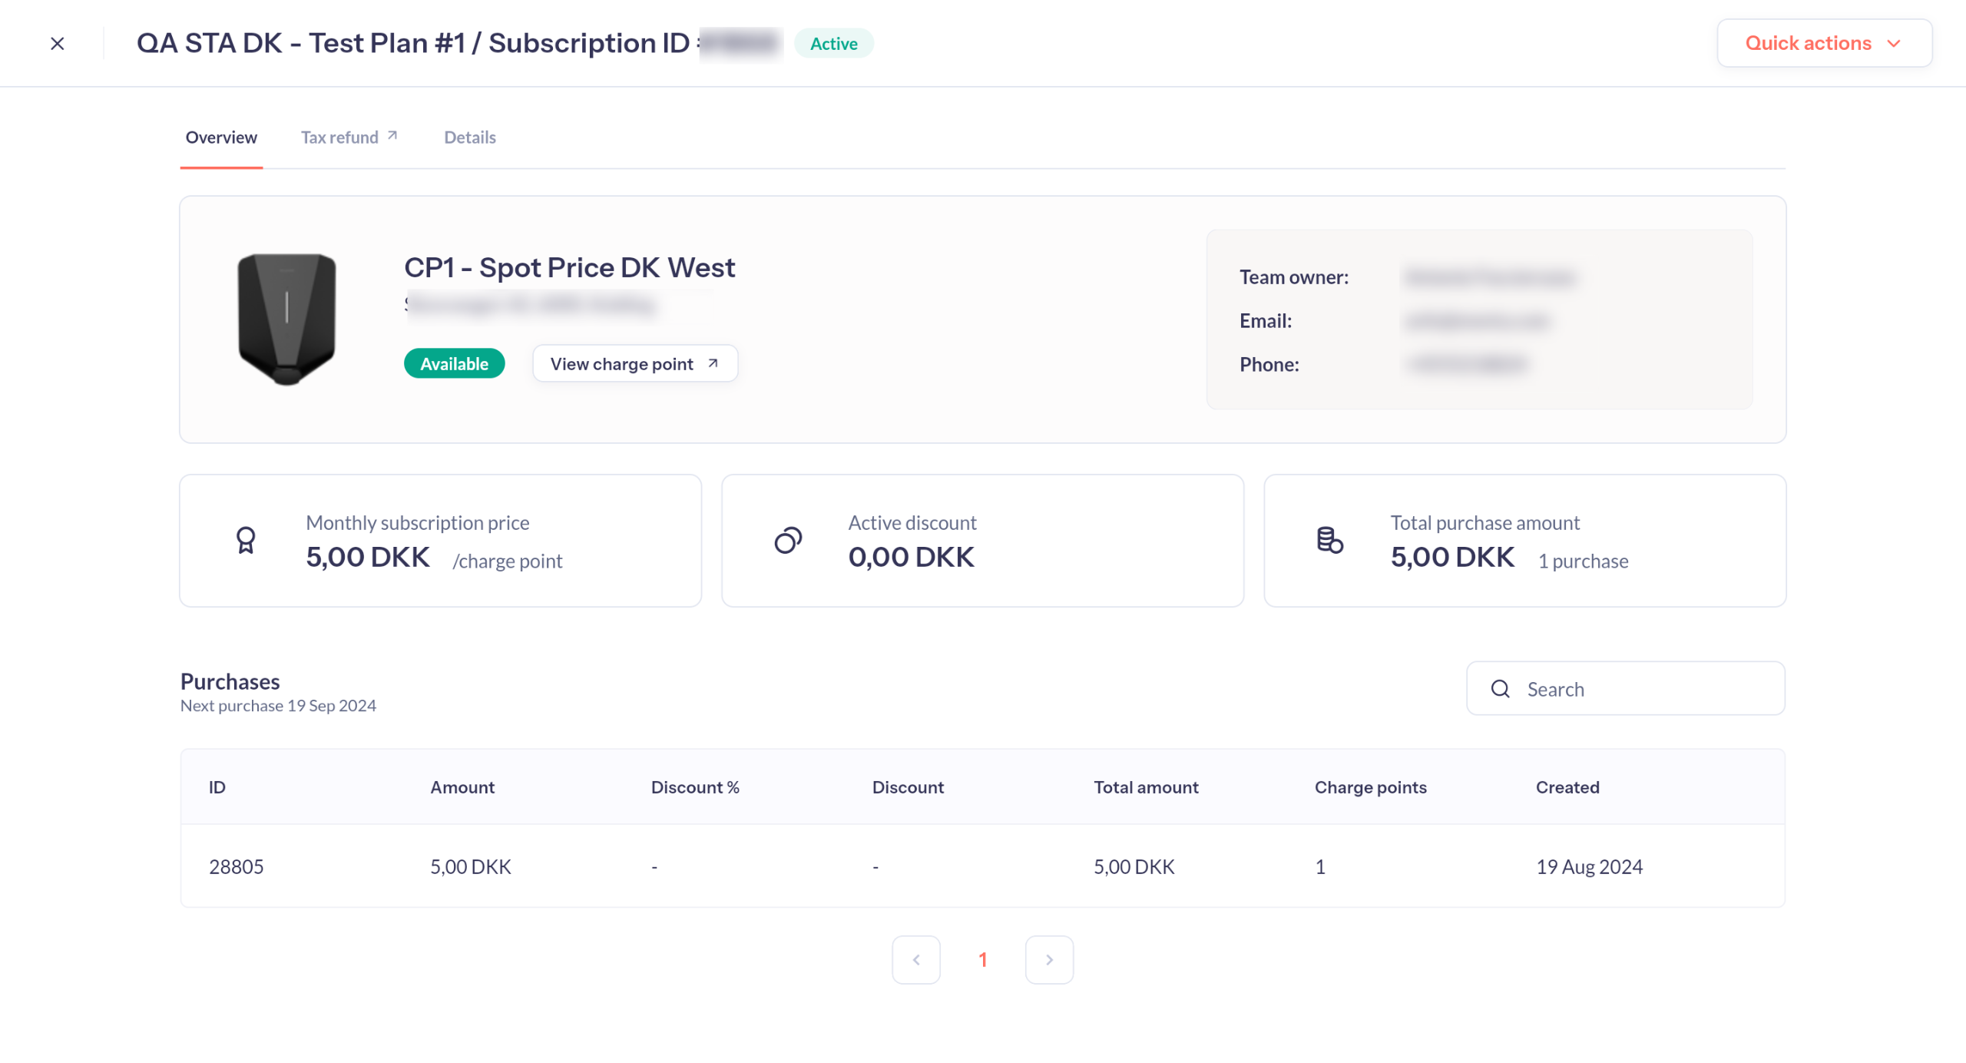Close the subscription panel with X icon
Image resolution: width=1966 pixels, height=1063 pixels.
[x=58, y=44]
